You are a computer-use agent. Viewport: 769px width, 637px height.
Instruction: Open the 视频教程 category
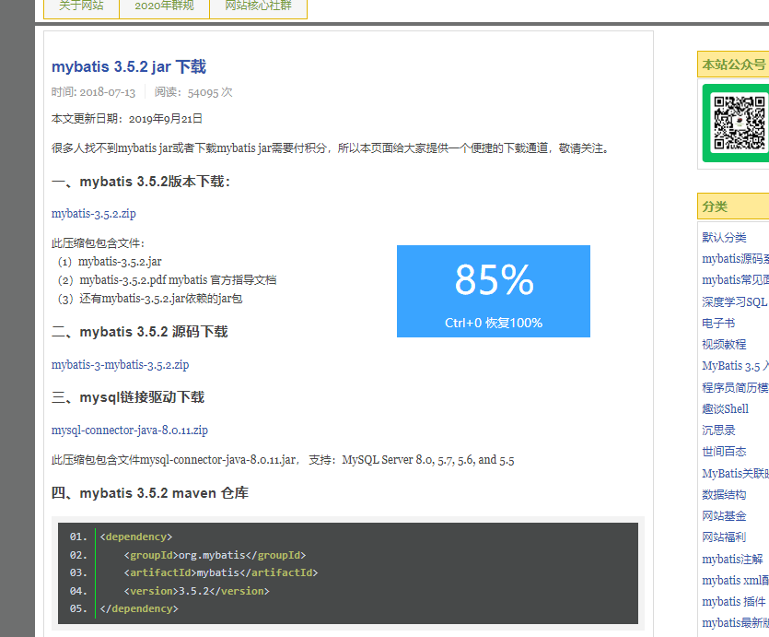click(724, 344)
